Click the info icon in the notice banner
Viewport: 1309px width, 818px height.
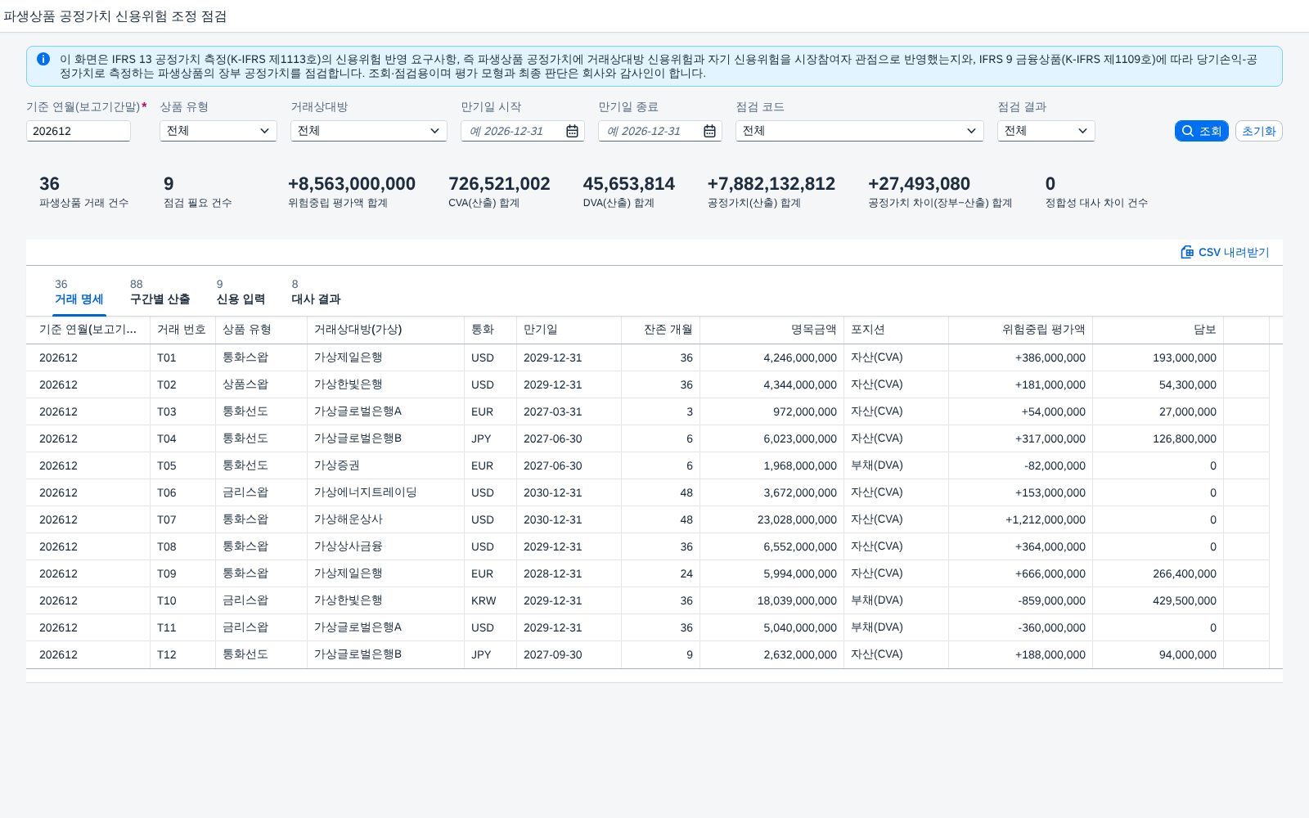tap(43, 59)
